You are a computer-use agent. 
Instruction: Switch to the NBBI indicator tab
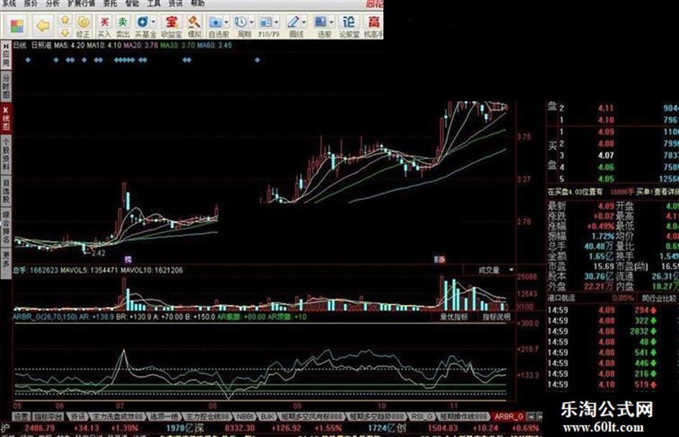click(x=245, y=416)
